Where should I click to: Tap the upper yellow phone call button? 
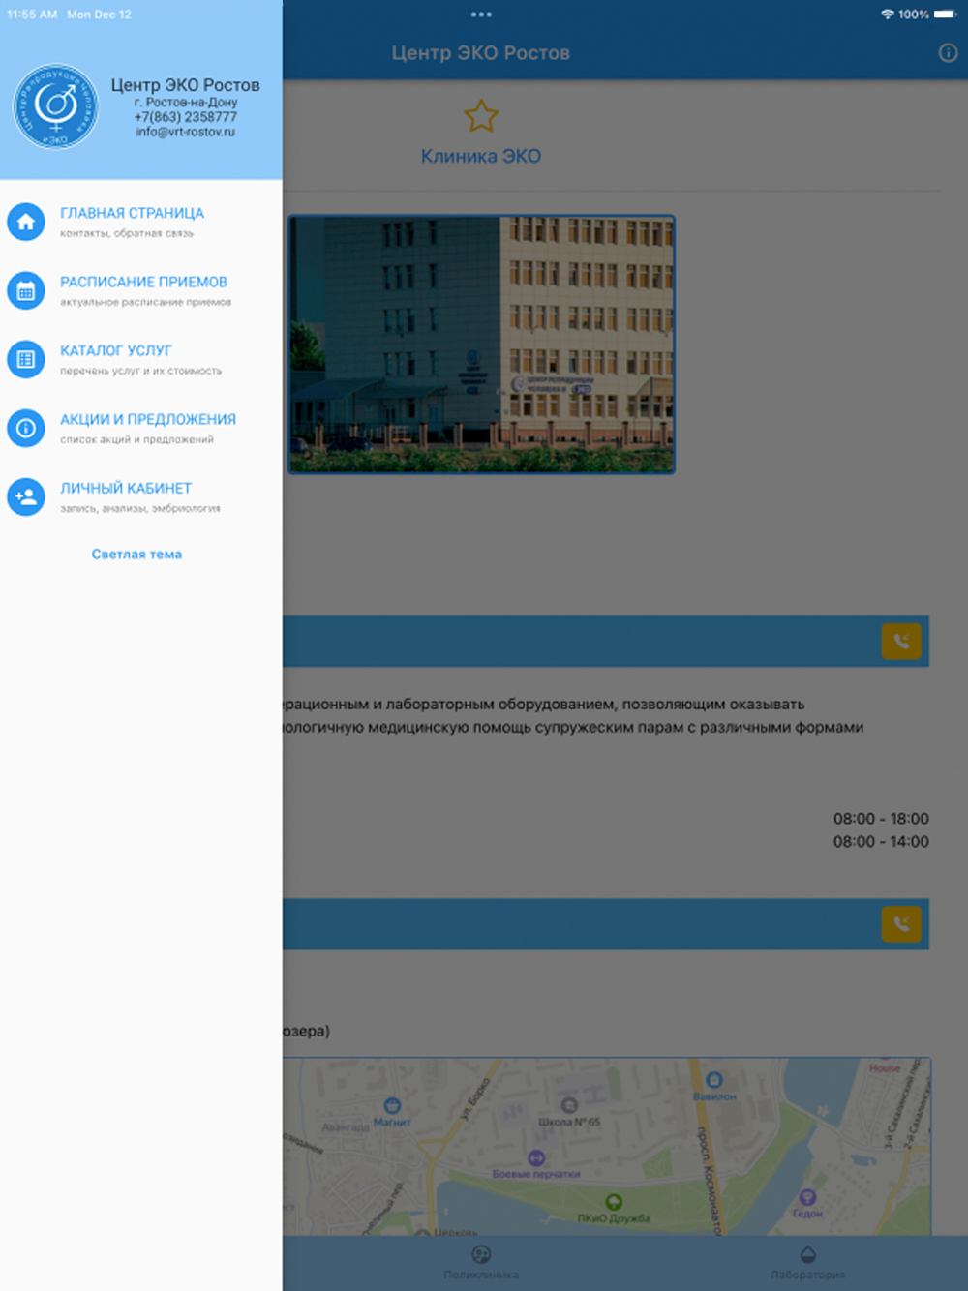(x=901, y=641)
